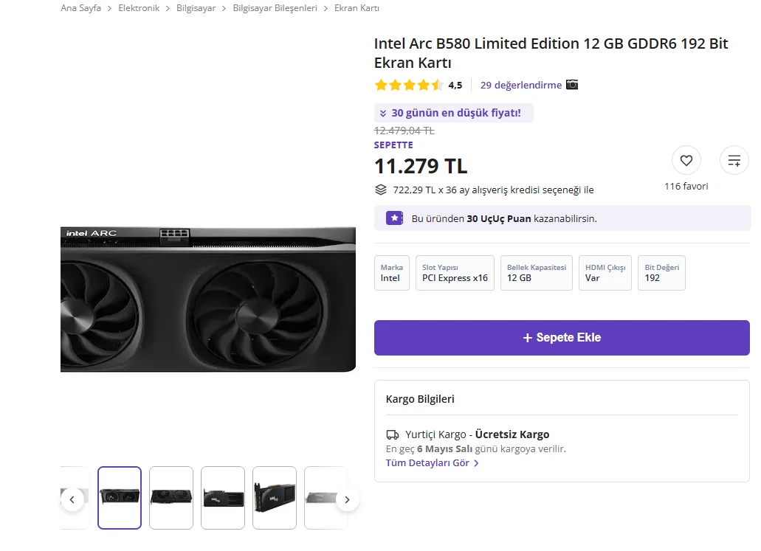Open the Ekran Kartı breadcrumb link

pyautogui.click(x=357, y=8)
